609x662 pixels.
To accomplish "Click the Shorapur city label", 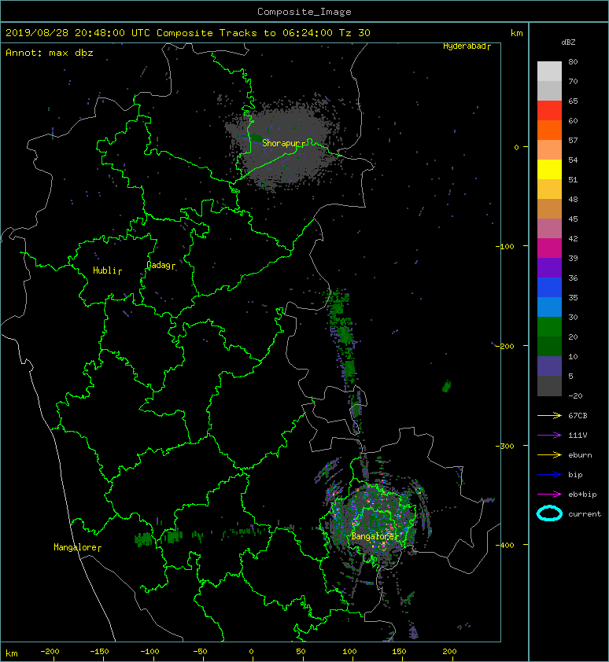I will pyautogui.click(x=283, y=143).
